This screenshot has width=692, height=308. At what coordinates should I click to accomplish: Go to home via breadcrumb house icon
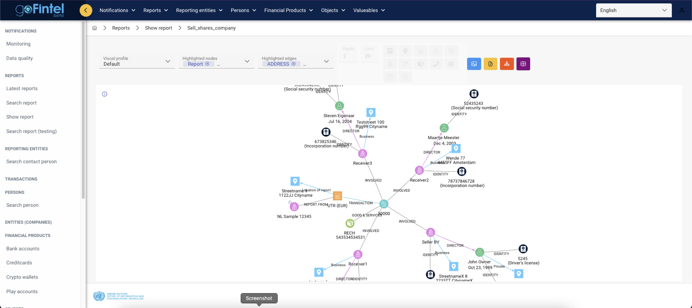[x=95, y=28]
